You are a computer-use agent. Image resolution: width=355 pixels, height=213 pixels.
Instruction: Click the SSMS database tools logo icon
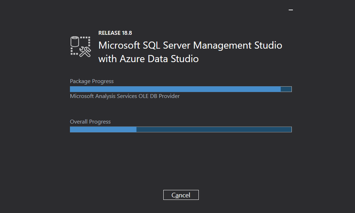click(81, 47)
